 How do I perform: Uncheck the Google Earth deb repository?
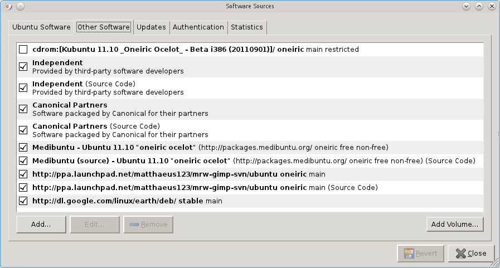tap(23, 201)
